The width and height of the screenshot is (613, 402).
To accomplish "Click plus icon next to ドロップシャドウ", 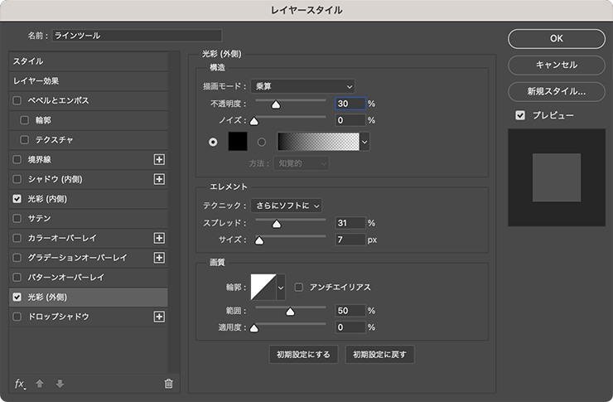I will point(159,317).
